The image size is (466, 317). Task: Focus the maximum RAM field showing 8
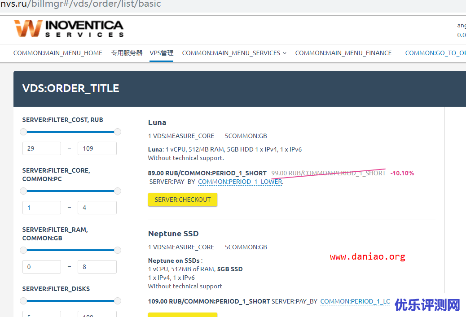97,266
